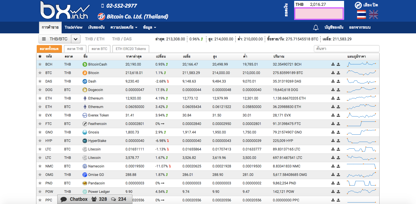Image resolution: width=416 pixels, height=204 pixels.
Task: Select the ตลาดทั้งหมด market tab
Action: [49, 49]
